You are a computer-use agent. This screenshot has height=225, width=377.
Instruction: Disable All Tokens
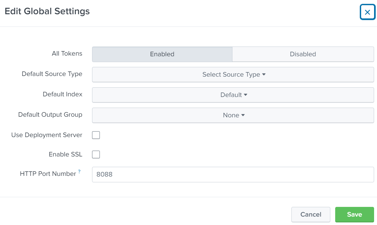[x=303, y=54]
